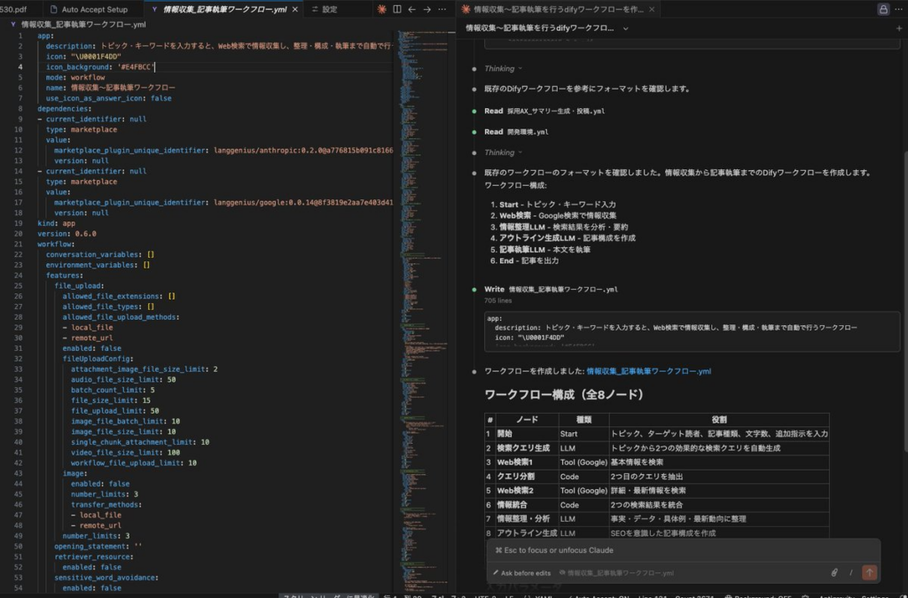
Task: Switch to the 530.pdf tab
Action: (13, 9)
